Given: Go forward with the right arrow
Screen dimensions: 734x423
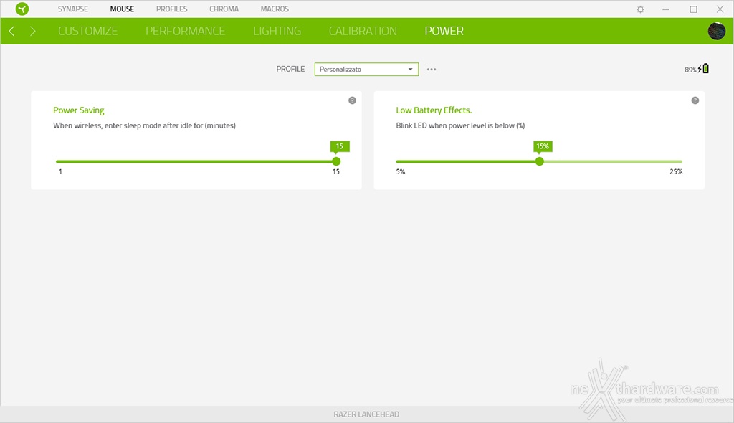Looking at the screenshot, I should (32, 32).
